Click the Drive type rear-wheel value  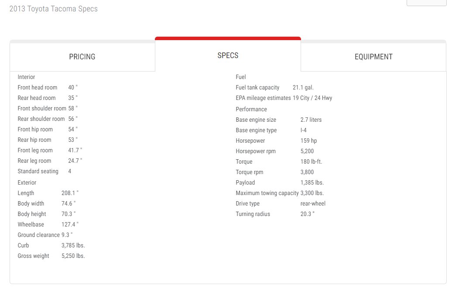(313, 203)
